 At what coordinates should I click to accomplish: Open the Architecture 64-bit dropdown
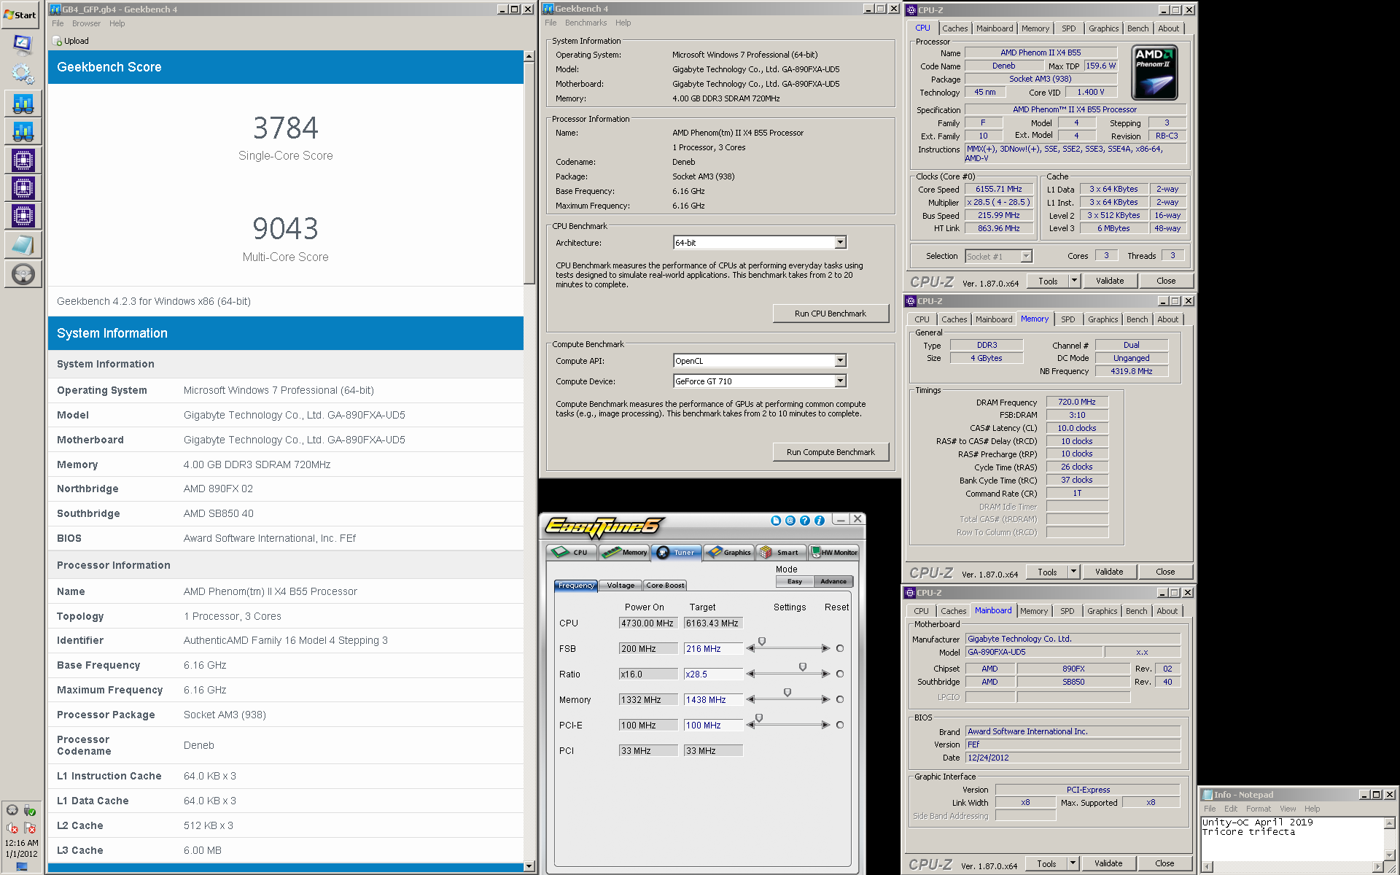[840, 242]
